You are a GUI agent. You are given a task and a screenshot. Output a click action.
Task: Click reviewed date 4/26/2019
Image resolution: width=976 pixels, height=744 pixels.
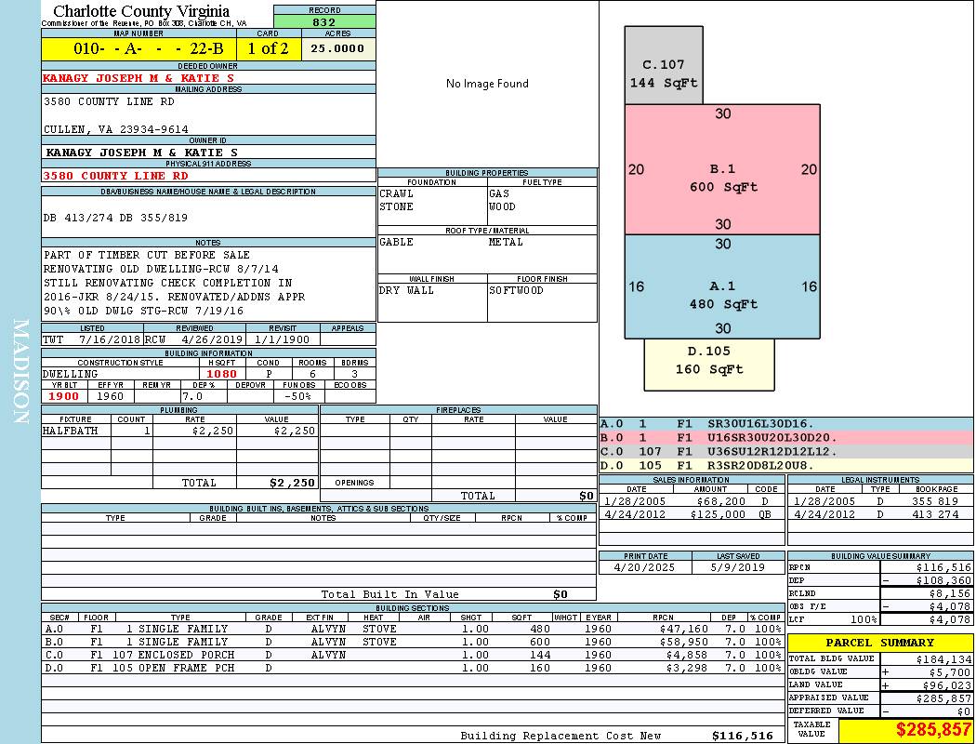(x=212, y=340)
